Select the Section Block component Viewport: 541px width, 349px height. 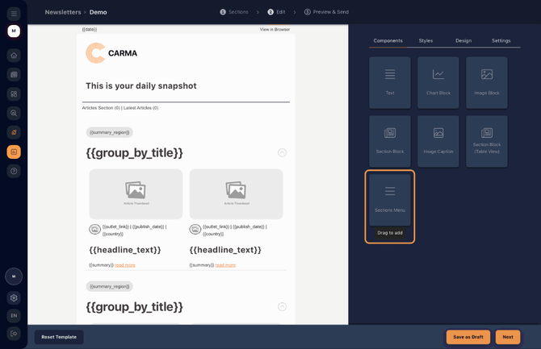[390, 141]
